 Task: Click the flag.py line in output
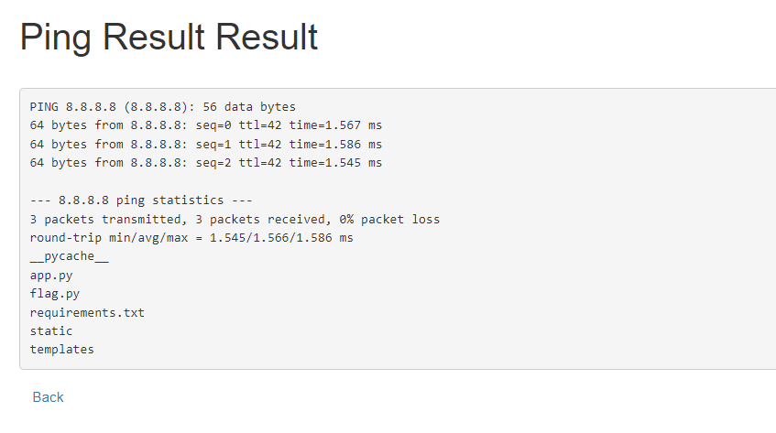(x=54, y=294)
